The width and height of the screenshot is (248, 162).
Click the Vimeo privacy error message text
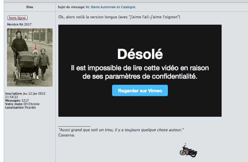140,72
